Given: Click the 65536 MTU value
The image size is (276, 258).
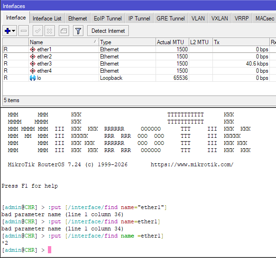Looking at the screenshot, I should pos(181,78).
